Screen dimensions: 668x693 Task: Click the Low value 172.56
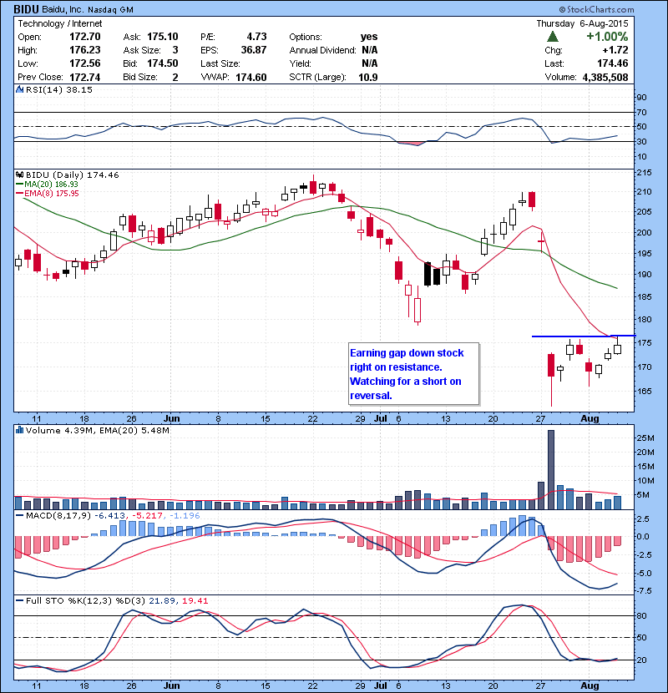coord(85,63)
